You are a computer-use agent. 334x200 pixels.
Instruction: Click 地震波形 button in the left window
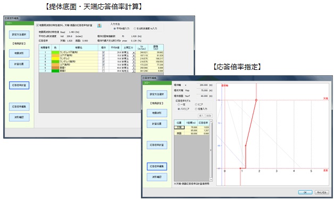click(19, 53)
